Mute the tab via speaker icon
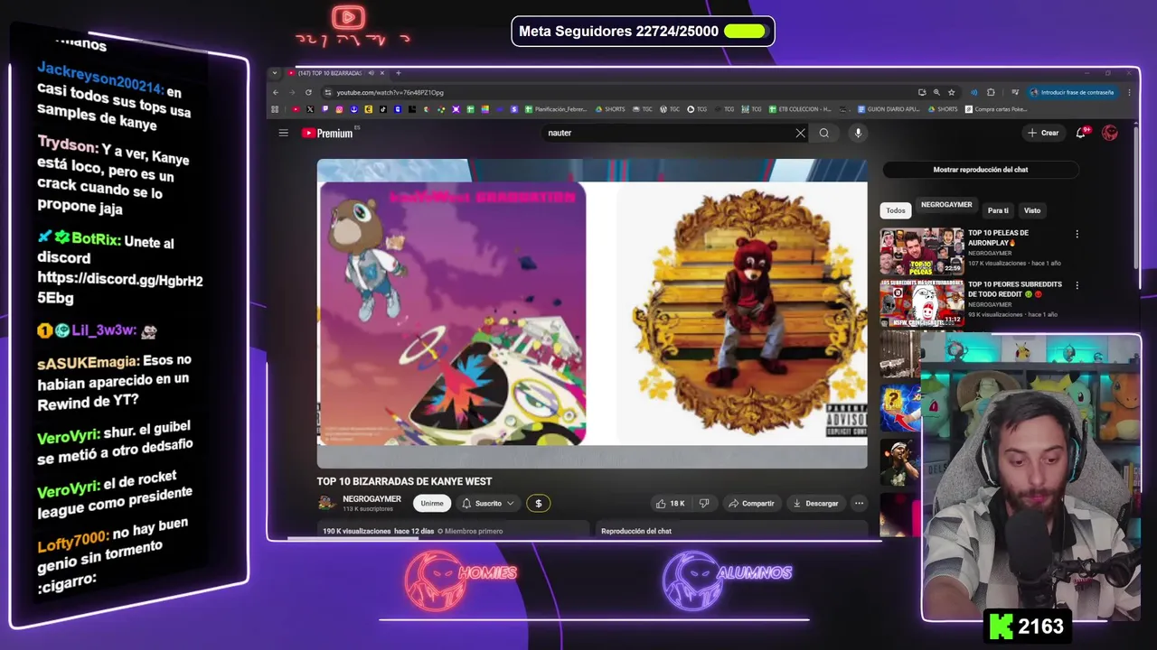This screenshot has height=650, width=1157. [371, 73]
